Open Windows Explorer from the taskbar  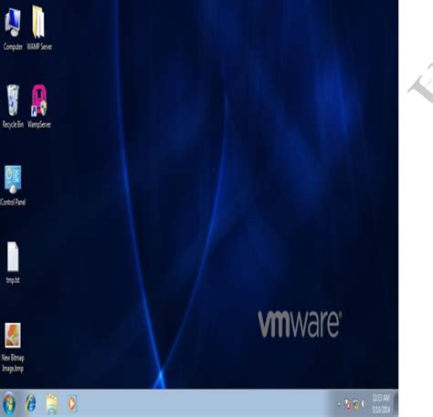click(x=52, y=404)
